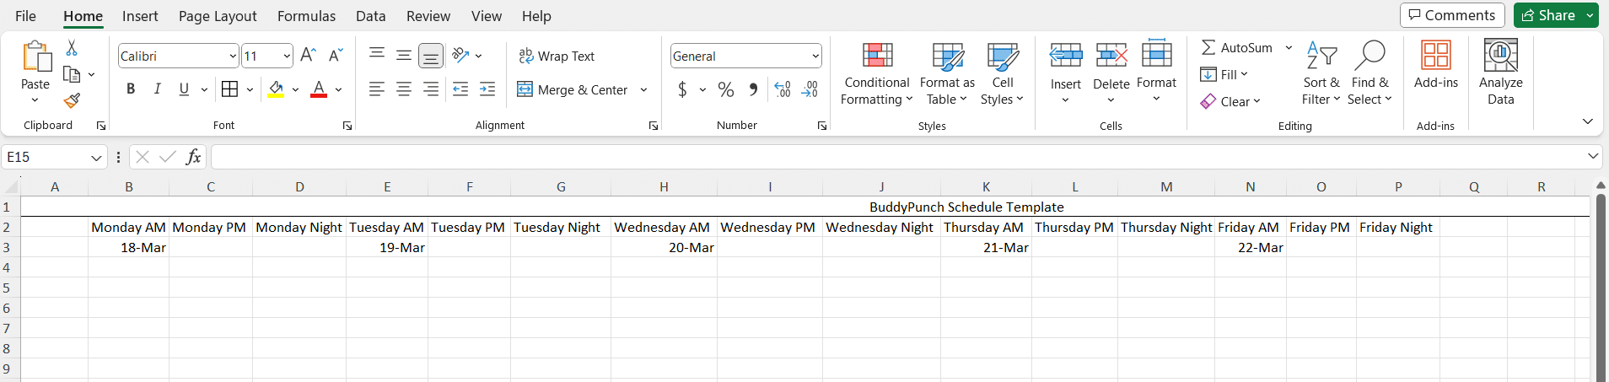Open Find & Select menu

pos(1370,73)
